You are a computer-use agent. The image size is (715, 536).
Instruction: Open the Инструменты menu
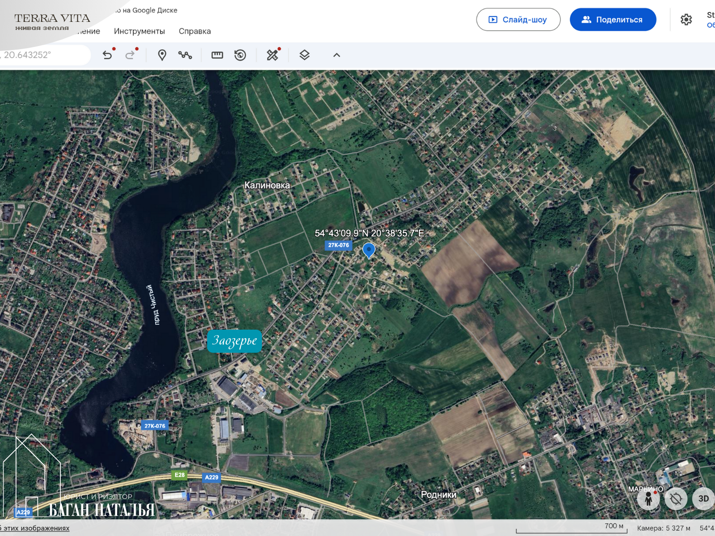pos(139,31)
